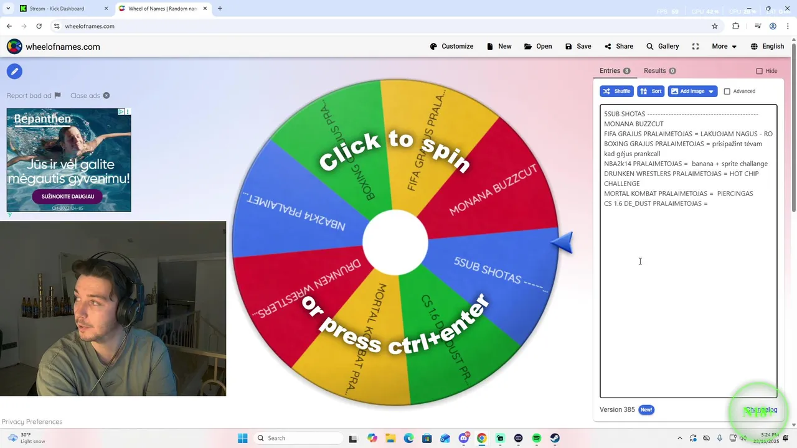Image resolution: width=797 pixels, height=448 pixels.
Task: Sort the wheel entries
Action: pos(651,91)
